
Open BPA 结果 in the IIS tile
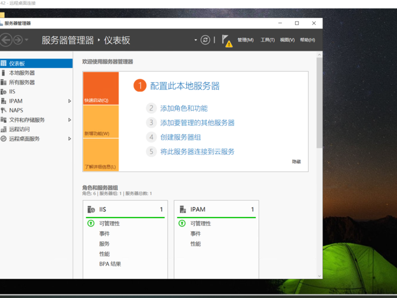point(110,264)
